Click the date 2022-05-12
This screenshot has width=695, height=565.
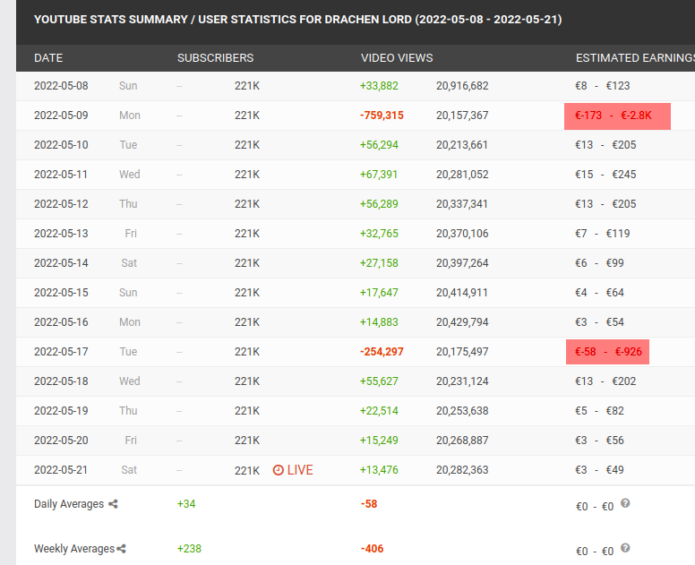pos(61,204)
